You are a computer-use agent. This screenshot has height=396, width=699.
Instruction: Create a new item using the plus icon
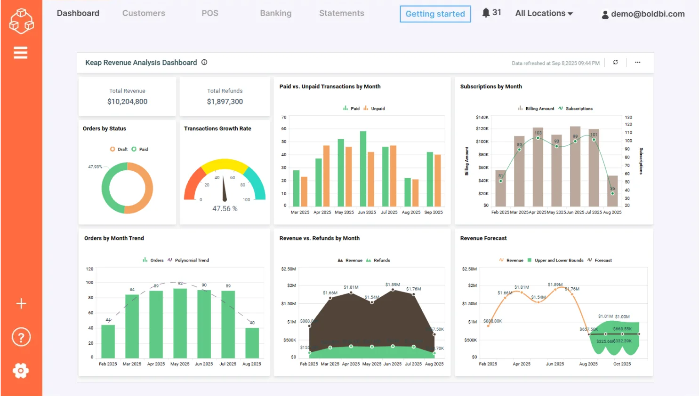21,303
